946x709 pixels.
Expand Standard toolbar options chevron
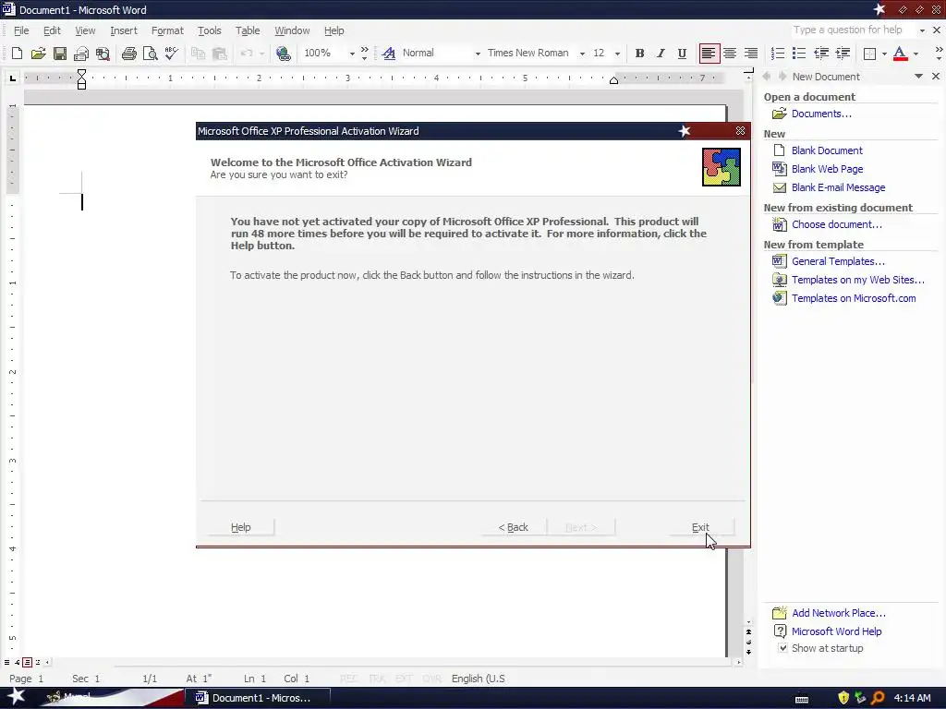click(364, 53)
